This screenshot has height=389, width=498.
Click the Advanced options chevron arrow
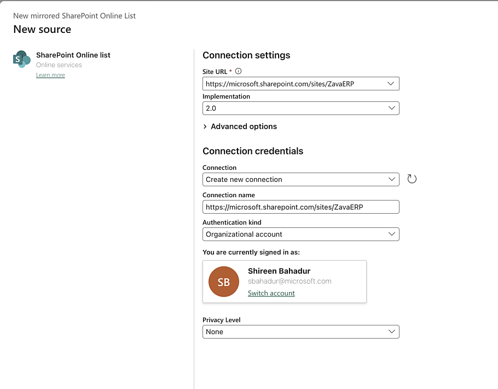click(x=205, y=127)
